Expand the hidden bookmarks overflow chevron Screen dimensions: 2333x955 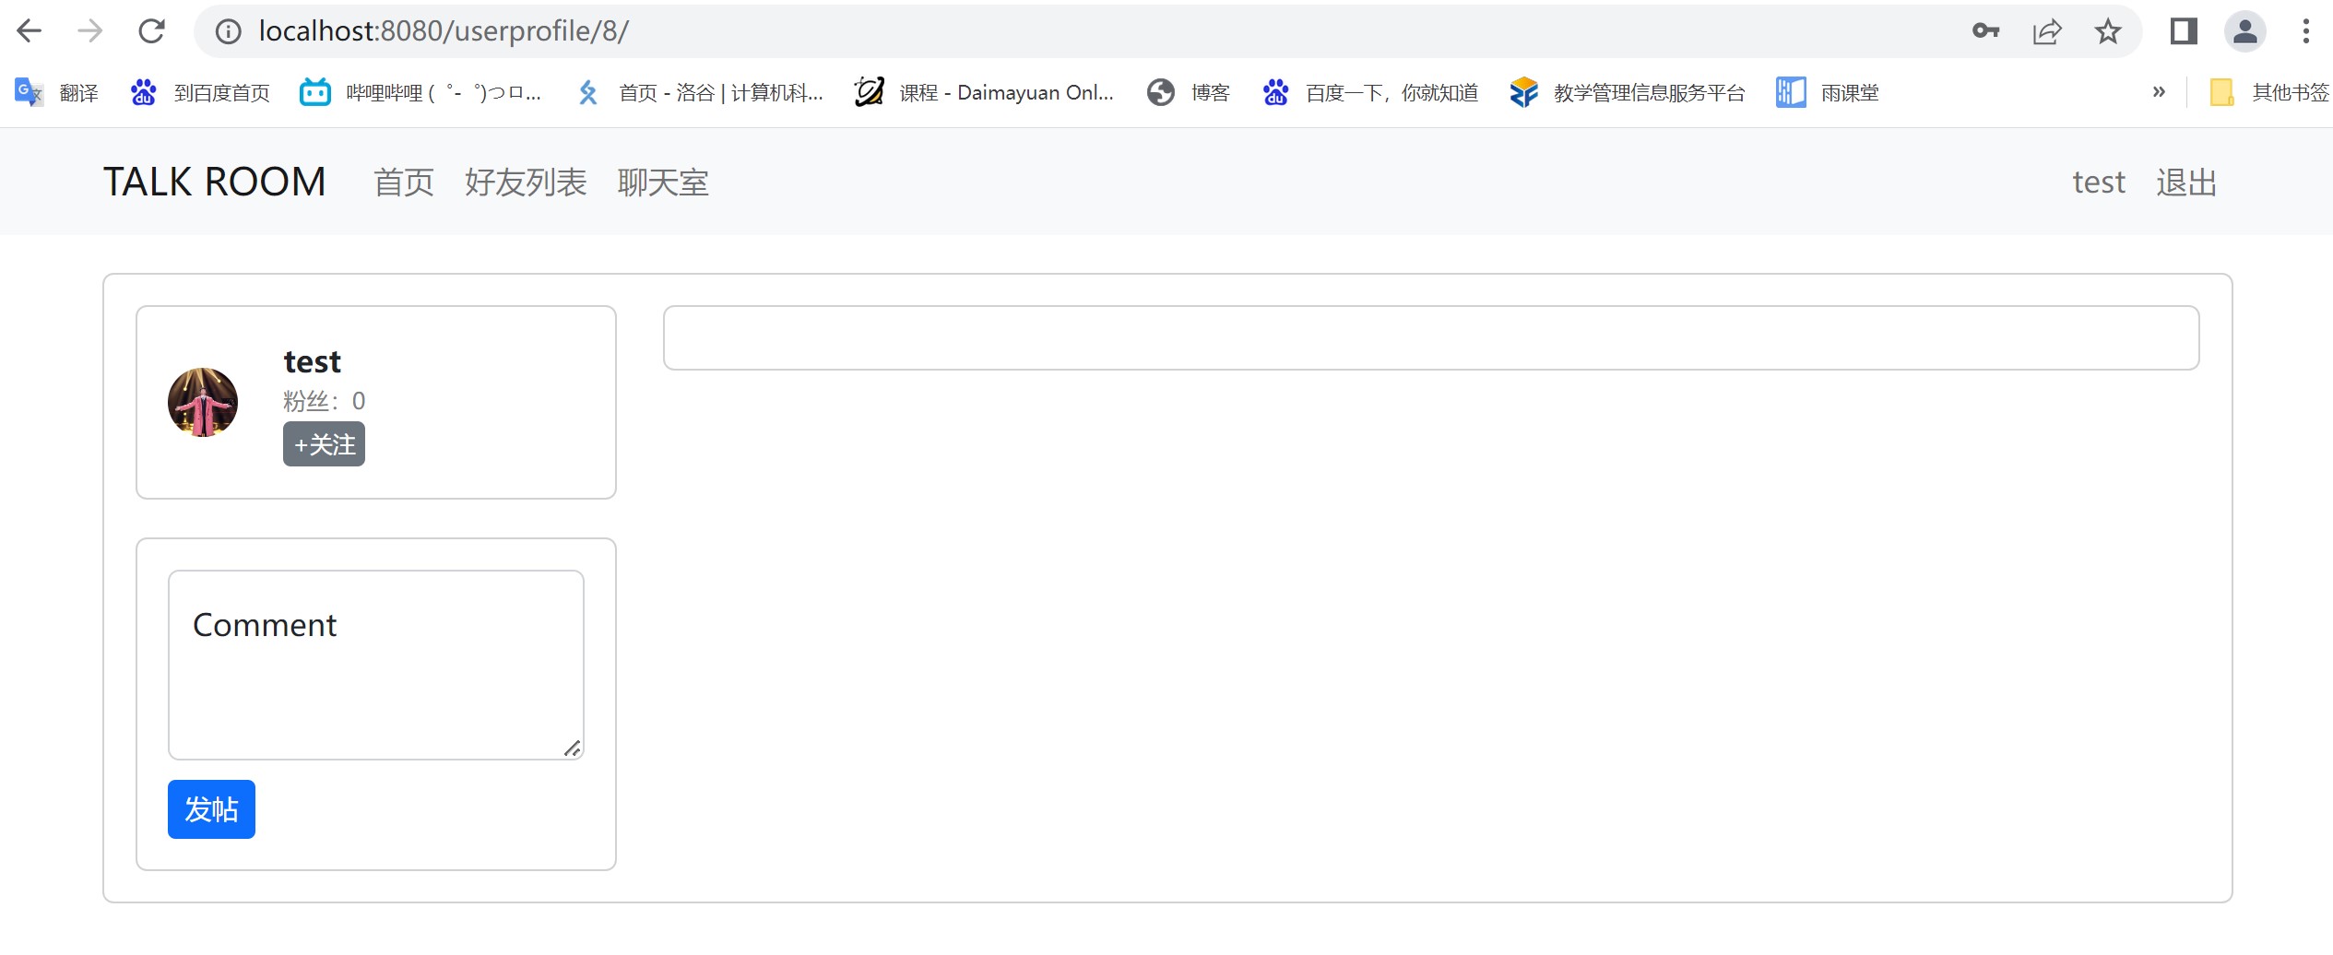tap(2158, 91)
